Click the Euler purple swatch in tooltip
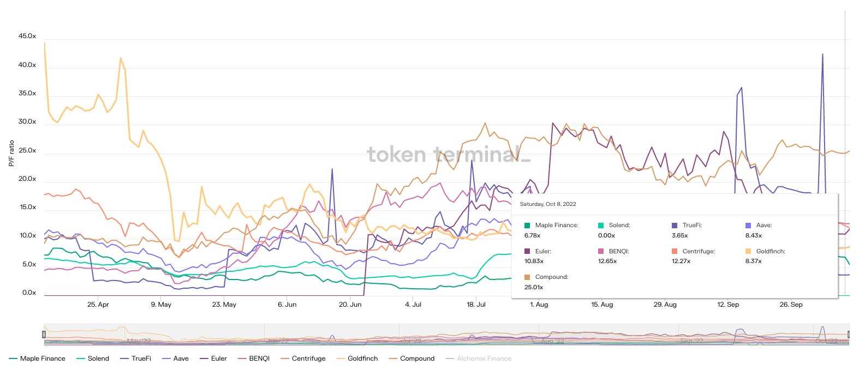Screen dimensions: 865x377 pos(527,251)
